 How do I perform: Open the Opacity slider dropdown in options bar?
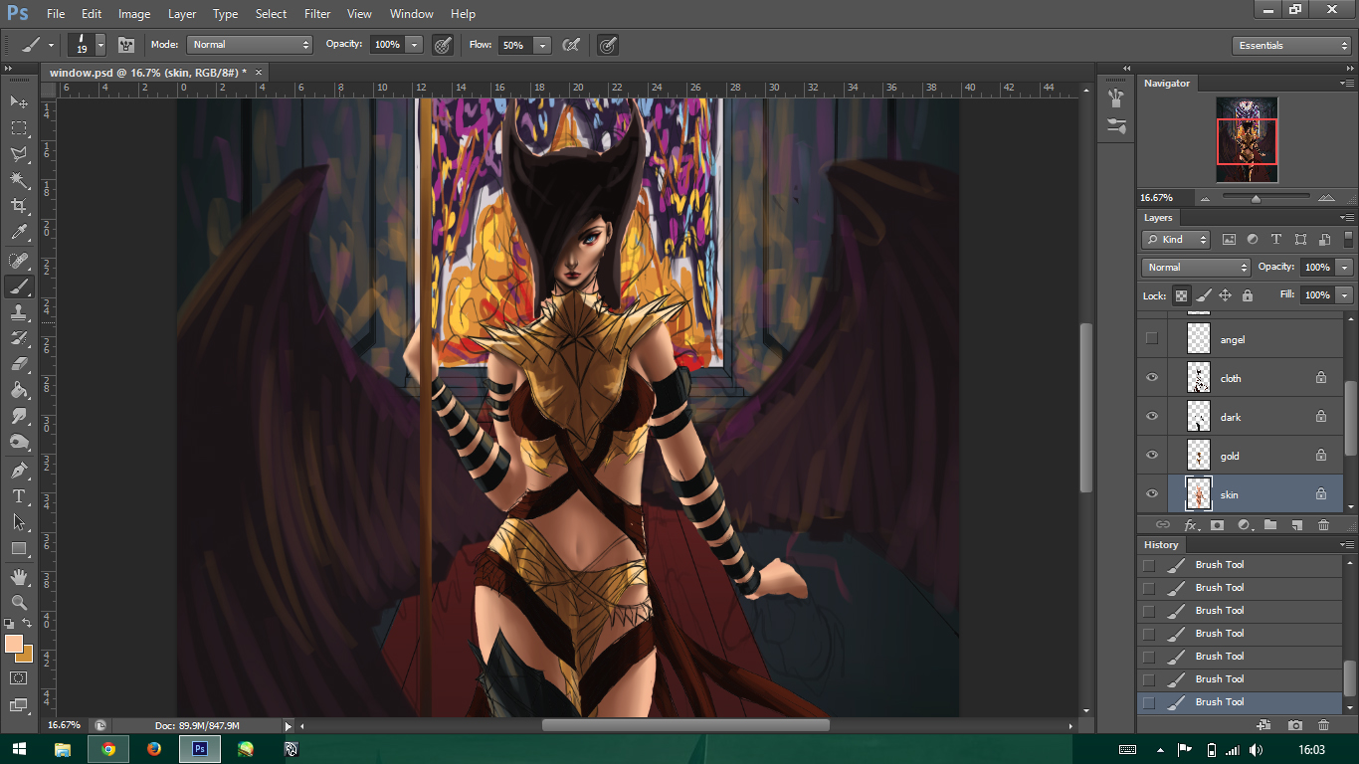(x=415, y=45)
